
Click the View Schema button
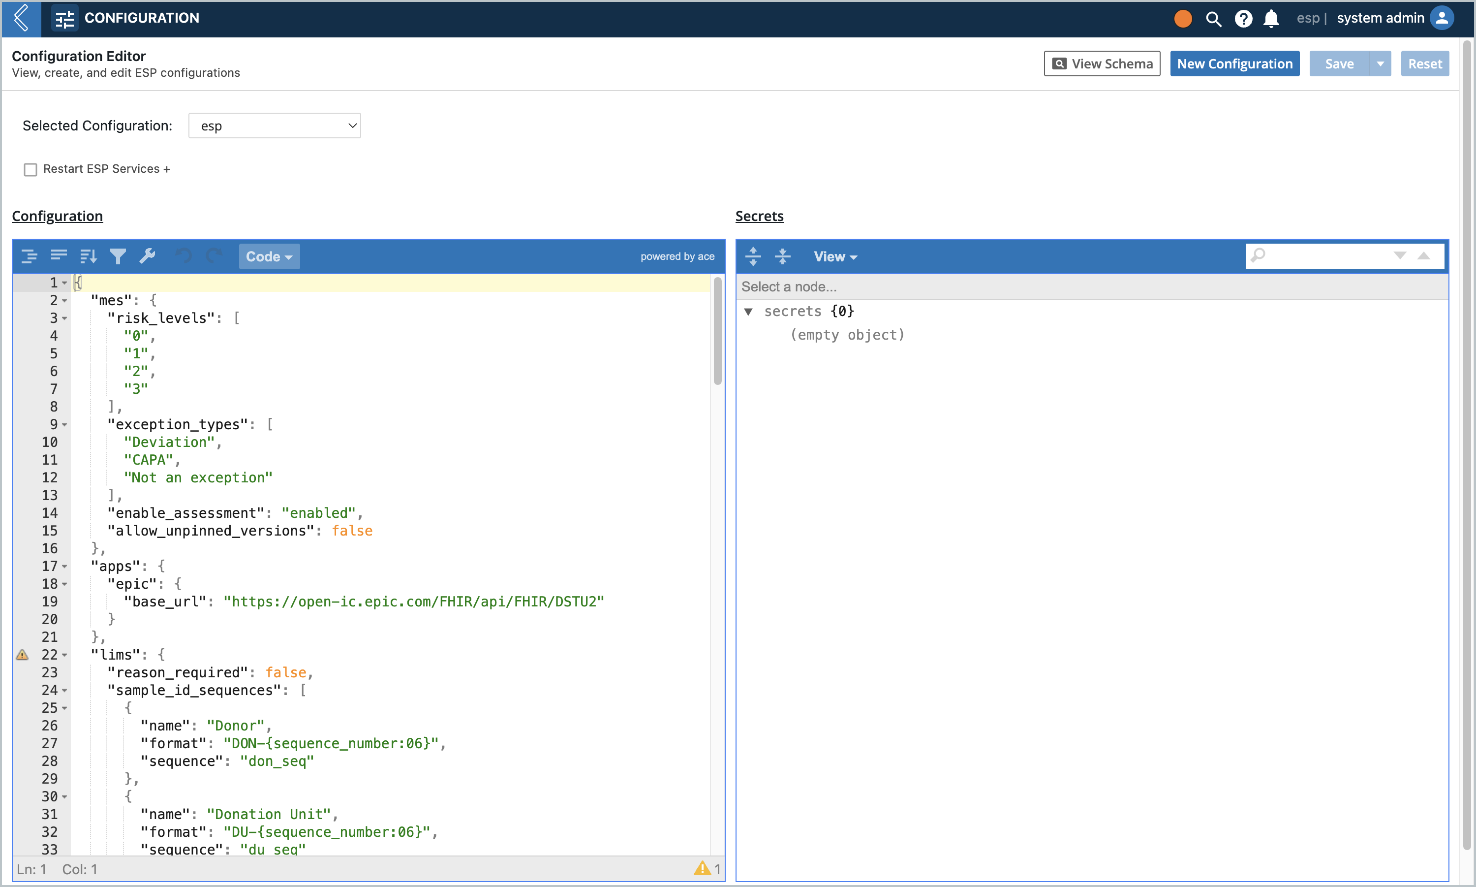click(1102, 63)
